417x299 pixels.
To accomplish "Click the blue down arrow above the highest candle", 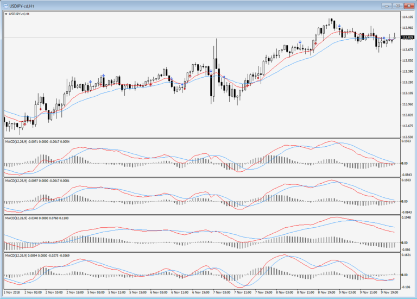I will pyautogui.click(x=339, y=26).
